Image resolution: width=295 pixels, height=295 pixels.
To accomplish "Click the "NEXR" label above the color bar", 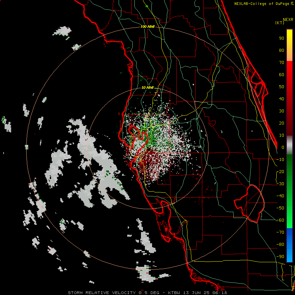I will pyautogui.click(x=288, y=20).
